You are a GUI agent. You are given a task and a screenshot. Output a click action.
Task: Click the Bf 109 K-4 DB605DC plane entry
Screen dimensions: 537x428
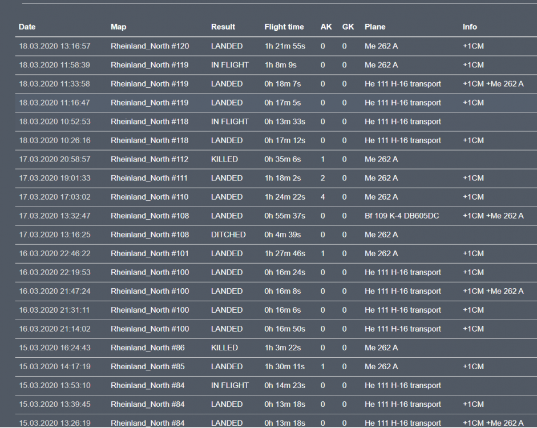tap(402, 216)
